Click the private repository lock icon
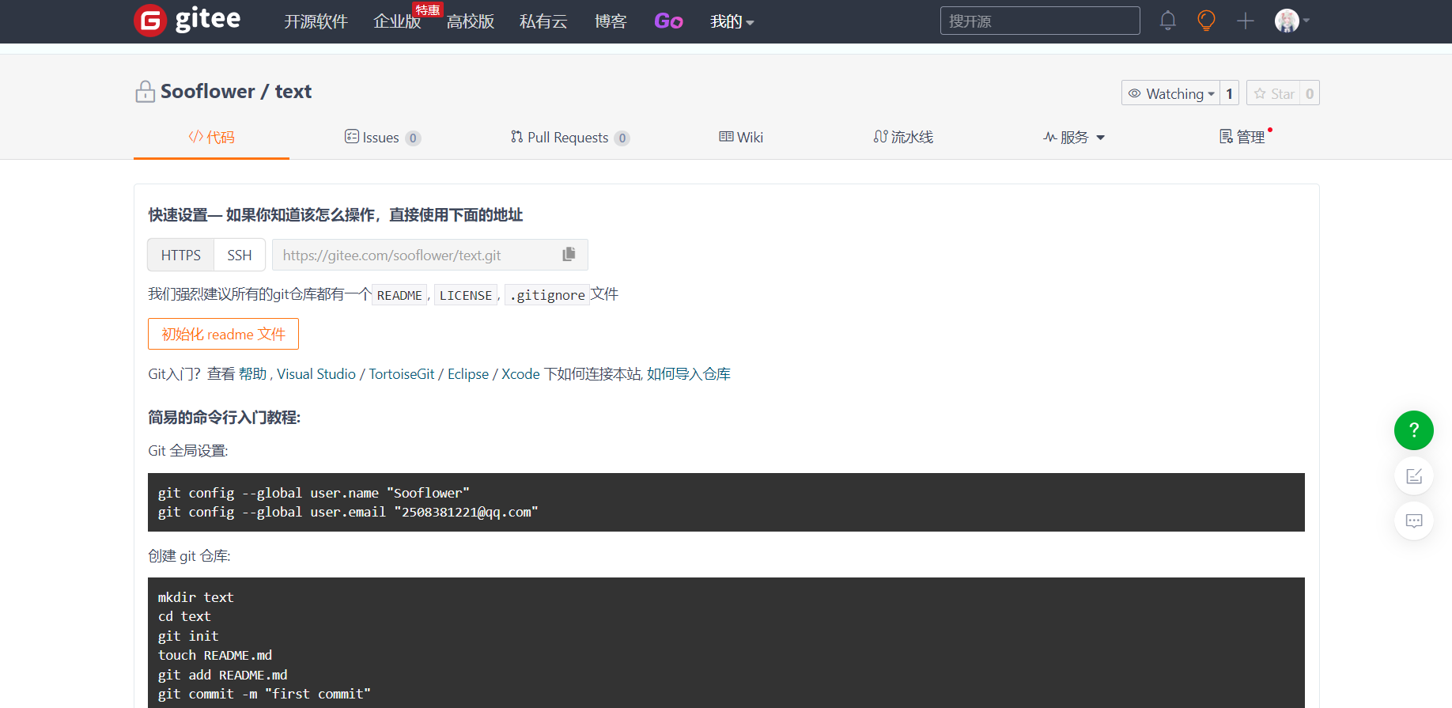Image resolution: width=1452 pixels, height=708 pixels. (x=145, y=92)
